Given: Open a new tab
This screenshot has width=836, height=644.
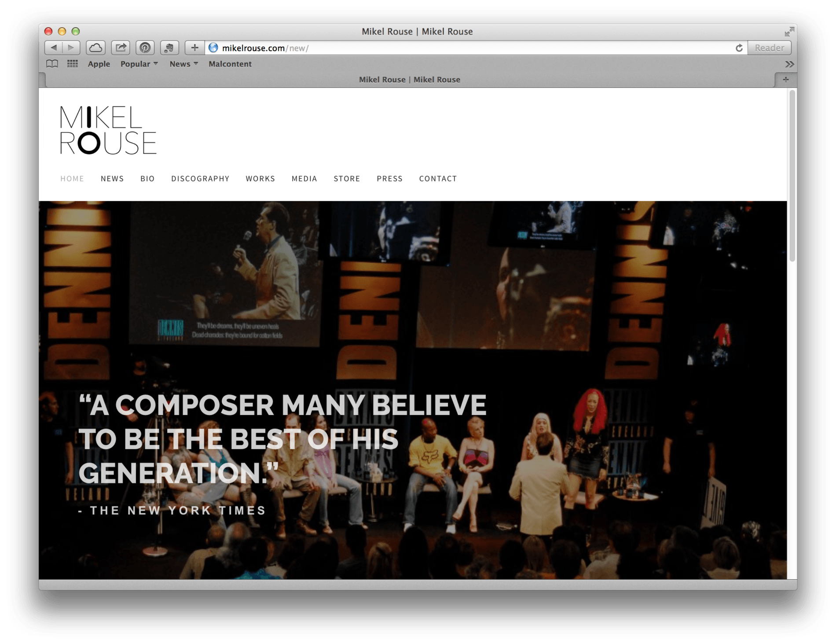Looking at the screenshot, I should pyautogui.click(x=785, y=80).
